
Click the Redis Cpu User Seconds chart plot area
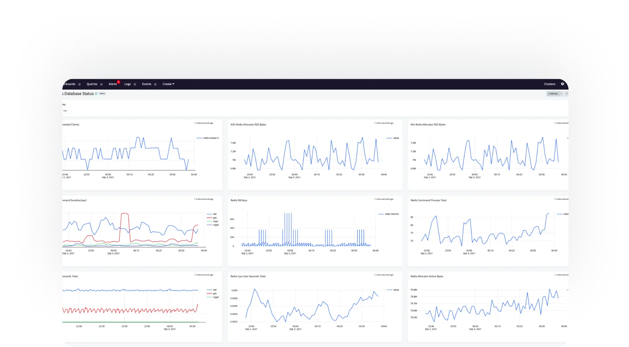coord(312,305)
